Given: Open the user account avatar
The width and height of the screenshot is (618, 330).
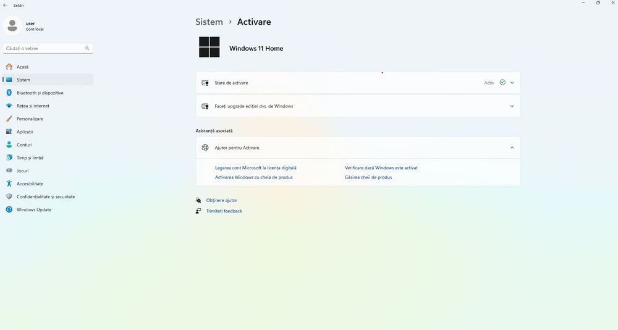Looking at the screenshot, I should (x=12, y=26).
